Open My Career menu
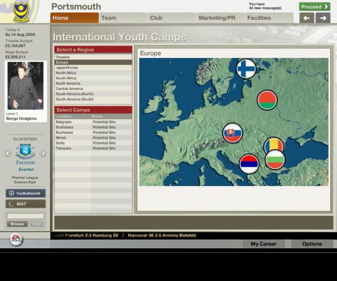Viewport: 337px width, 281px height. pos(264,244)
